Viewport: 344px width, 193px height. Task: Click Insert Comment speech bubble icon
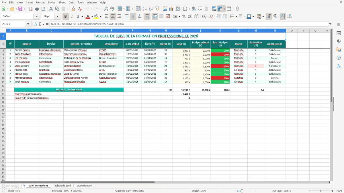(x=200, y=9)
